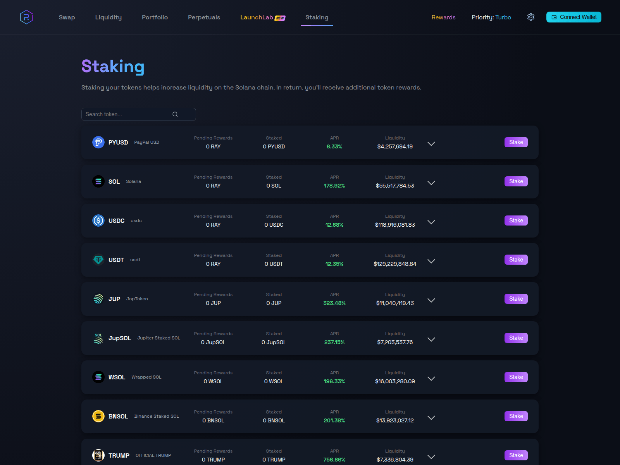620x465 pixels.
Task: Click the 237.15% APR value
Action: click(x=334, y=342)
